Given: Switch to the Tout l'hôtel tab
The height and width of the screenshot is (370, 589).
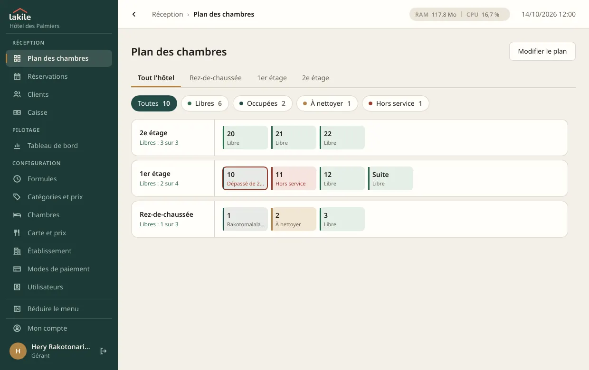Looking at the screenshot, I should pos(156,78).
